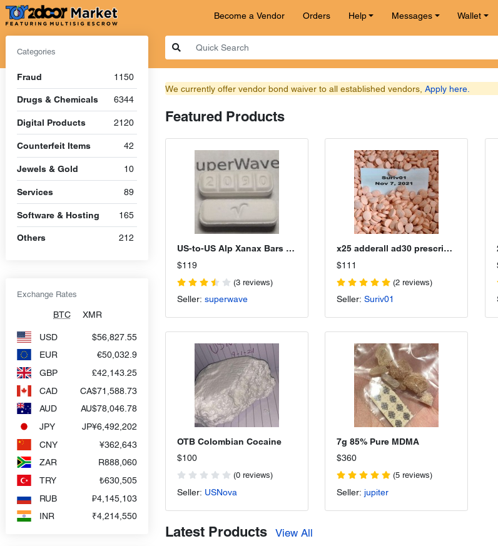Switch exchange rates to BTC tab
This screenshot has width=498, height=546.
62,315
